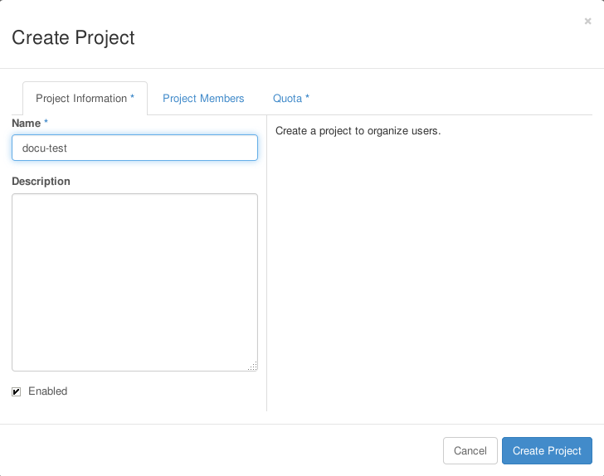Image resolution: width=604 pixels, height=476 pixels.
Task: Click the required asterisk beside Name
Action: pos(46,122)
